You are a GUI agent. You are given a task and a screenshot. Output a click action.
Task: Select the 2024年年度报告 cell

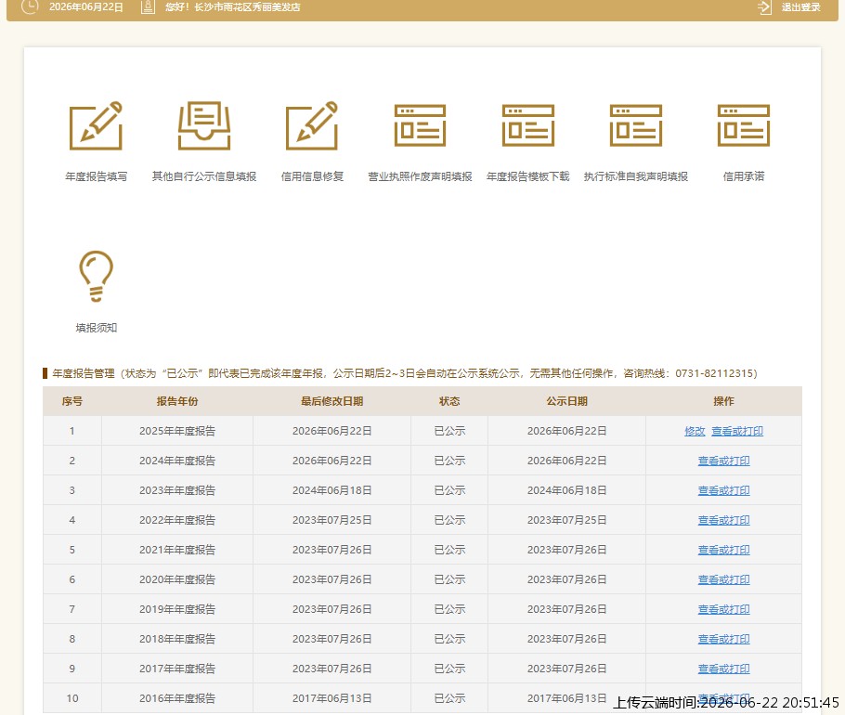pos(177,461)
